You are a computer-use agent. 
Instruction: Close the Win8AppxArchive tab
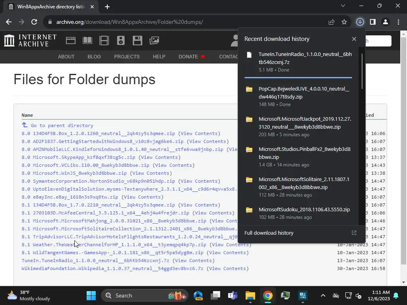(92, 7)
